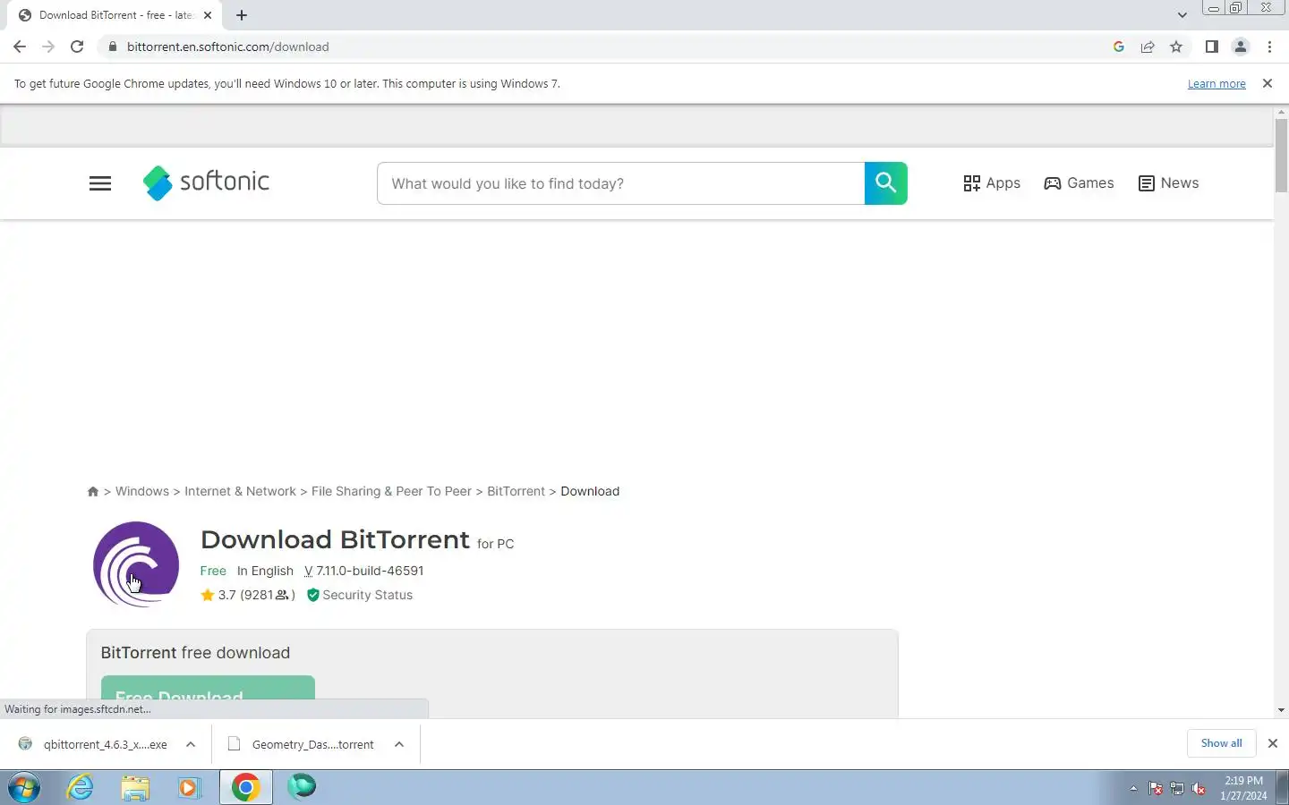1289x805 pixels.
Task: Open Chrome's three-dot menu
Action: click(x=1269, y=47)
